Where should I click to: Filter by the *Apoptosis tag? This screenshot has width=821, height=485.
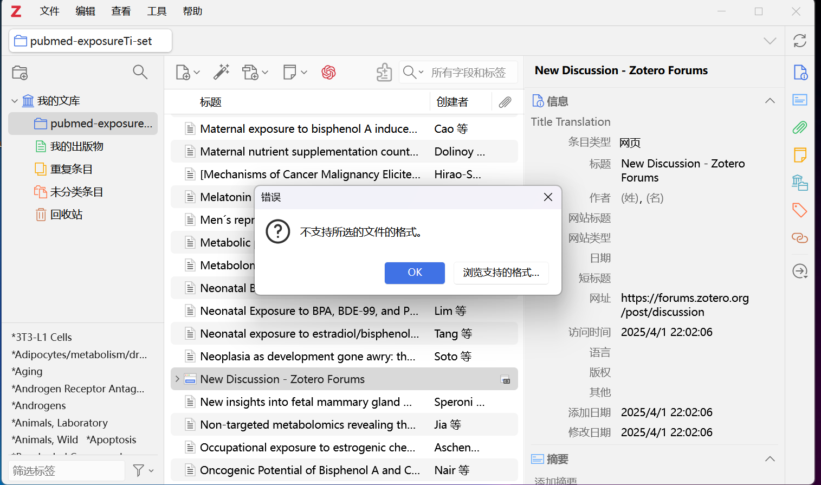click(x=111, y=439)
